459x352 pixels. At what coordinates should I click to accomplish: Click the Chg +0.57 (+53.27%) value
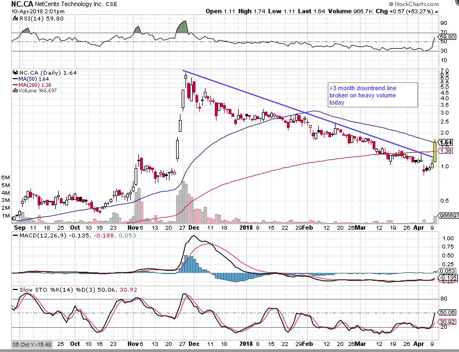click(x=404, y=11)
